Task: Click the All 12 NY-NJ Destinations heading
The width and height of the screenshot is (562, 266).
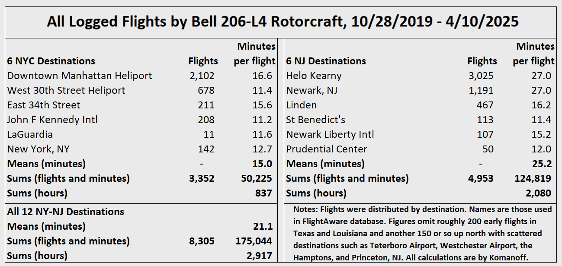Action: point(66,212)
